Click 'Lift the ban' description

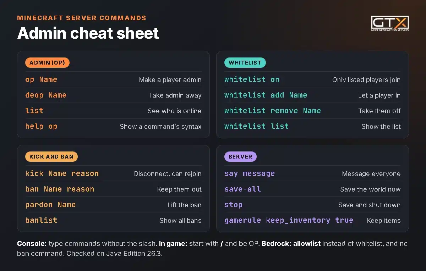185,205
